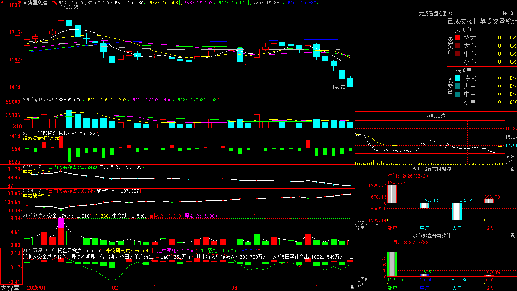The image size is (517, 291).
Task: Click the blue MA6 value label
Action: coord(303,3)
